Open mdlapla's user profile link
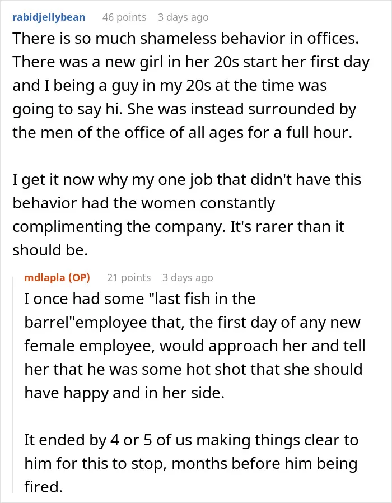Viewport: 392px width, 503px height. pyautogui.click(x=45, y=277)
